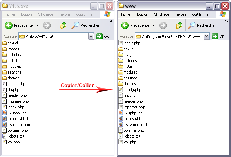Screen dimensions: 231x157
Task: Select install folder in www window
Action: (x=126, y=66)
